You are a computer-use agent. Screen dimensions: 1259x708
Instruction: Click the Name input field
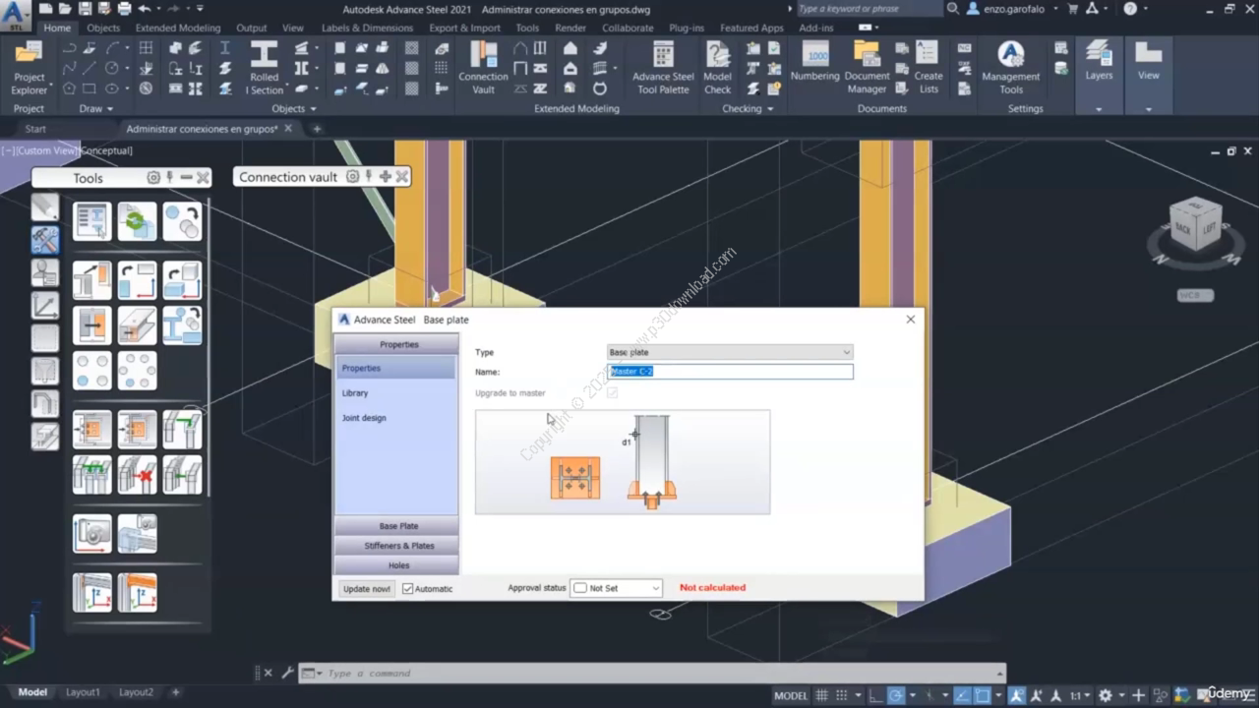tap(730, 372)
